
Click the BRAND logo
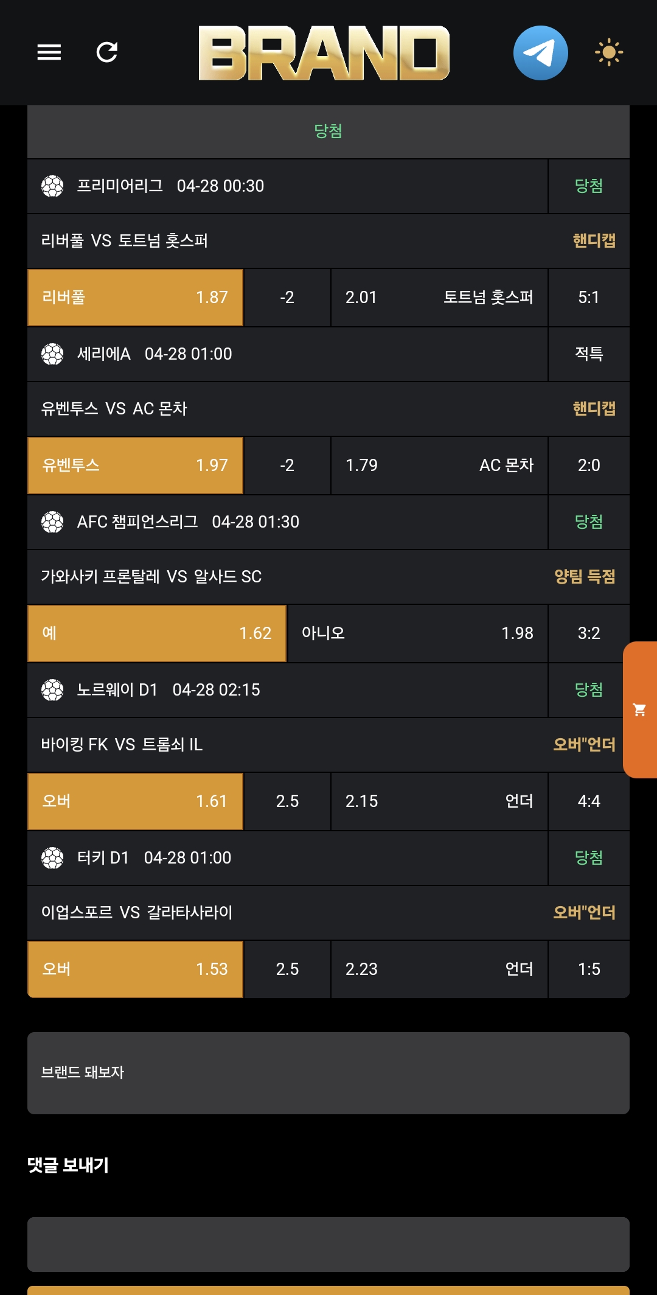click(324, 53)
